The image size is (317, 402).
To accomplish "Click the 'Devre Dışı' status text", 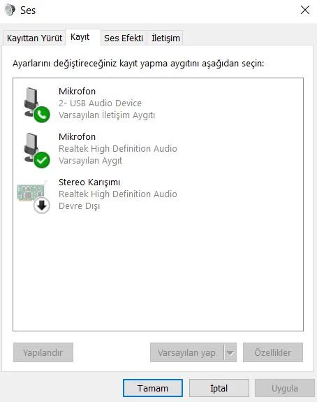I will click(80, 206).
